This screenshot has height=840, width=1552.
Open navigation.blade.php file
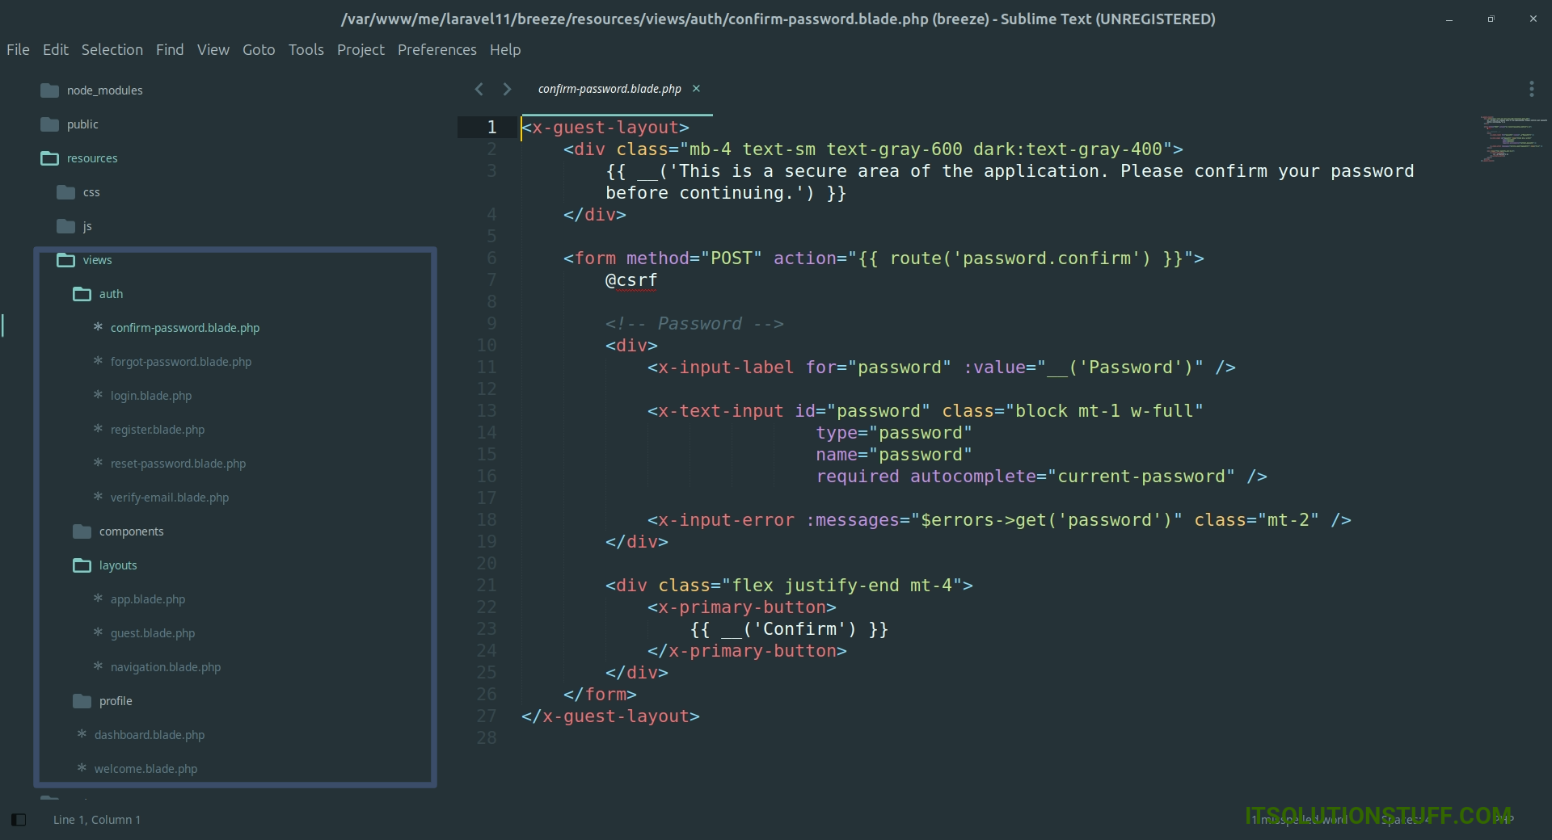pos(166,667)
